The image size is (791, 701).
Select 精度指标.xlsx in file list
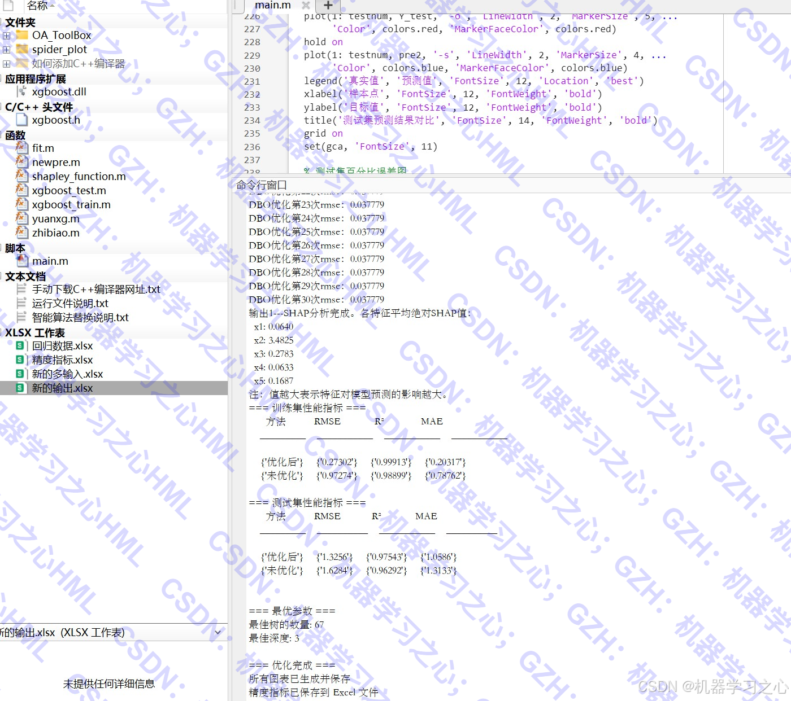click(62, 360)
